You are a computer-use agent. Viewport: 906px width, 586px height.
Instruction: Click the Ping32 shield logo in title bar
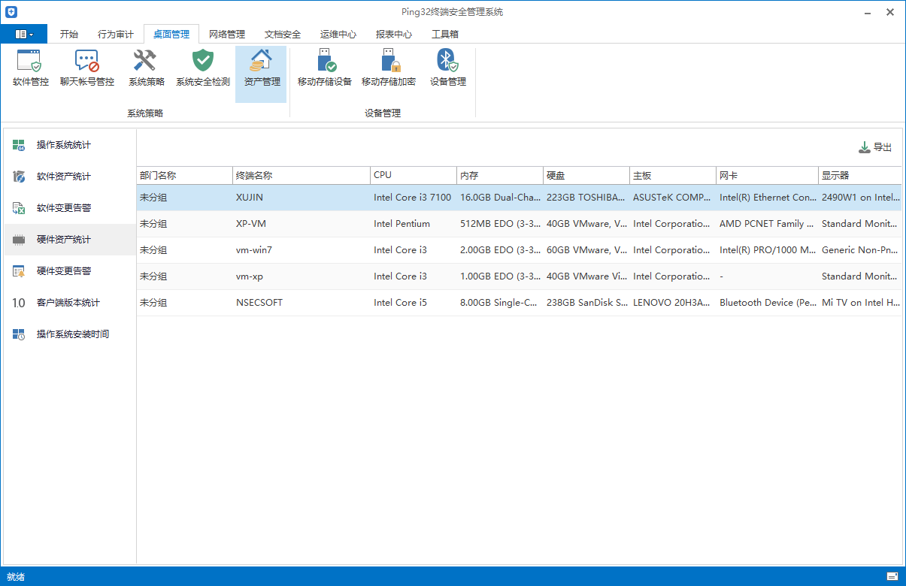tap(12, 12)
